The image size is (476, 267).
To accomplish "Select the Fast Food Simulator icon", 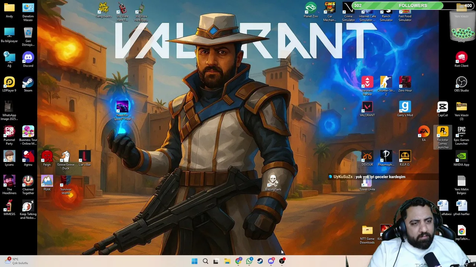I will coord(405,12).
